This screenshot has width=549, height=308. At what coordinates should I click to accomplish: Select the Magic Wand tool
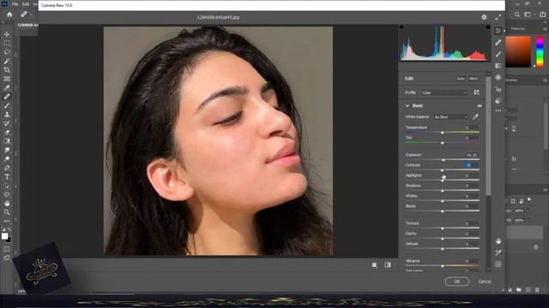pos(7,61)
